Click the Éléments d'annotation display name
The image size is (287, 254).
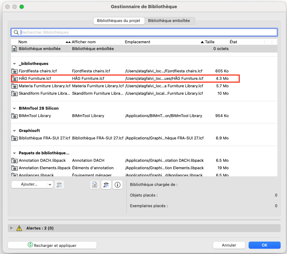point(93,168)
